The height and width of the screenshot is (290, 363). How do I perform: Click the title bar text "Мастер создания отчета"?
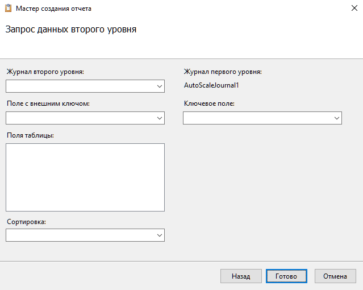pos(53,9)
